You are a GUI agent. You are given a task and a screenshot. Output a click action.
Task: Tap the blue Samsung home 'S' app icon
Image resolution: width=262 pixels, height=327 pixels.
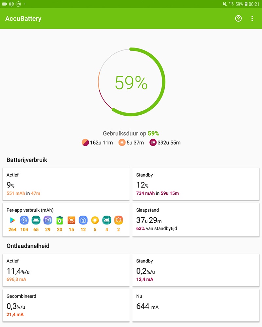pyautogui.click(x=83, y=220)
